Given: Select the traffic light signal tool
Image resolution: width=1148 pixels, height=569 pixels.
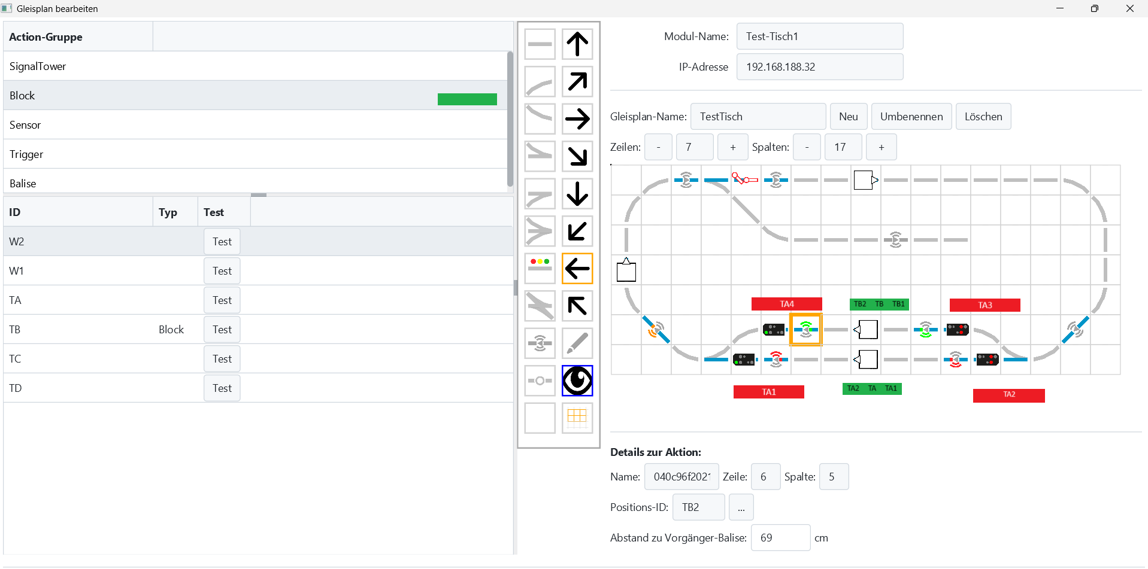Looking at the screenshot, I should tap(540, 268).
